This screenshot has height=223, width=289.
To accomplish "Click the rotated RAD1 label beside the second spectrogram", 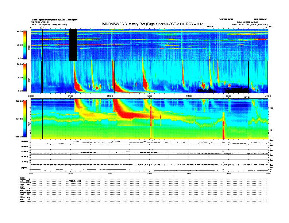I will point(29,80).
